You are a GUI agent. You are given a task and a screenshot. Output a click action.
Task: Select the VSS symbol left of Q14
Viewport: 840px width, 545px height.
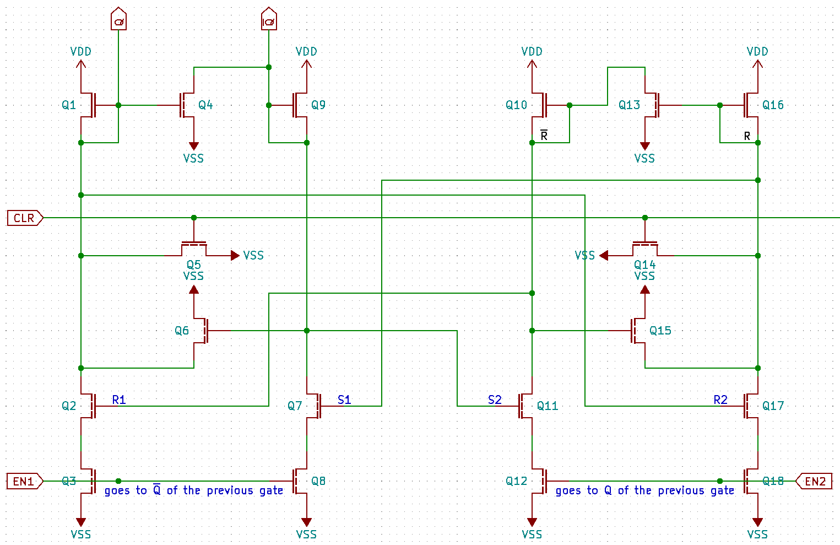point(591,255)
